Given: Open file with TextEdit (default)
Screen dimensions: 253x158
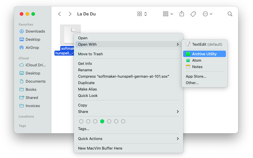Looking at the screenshot, I should click(204, 44).
